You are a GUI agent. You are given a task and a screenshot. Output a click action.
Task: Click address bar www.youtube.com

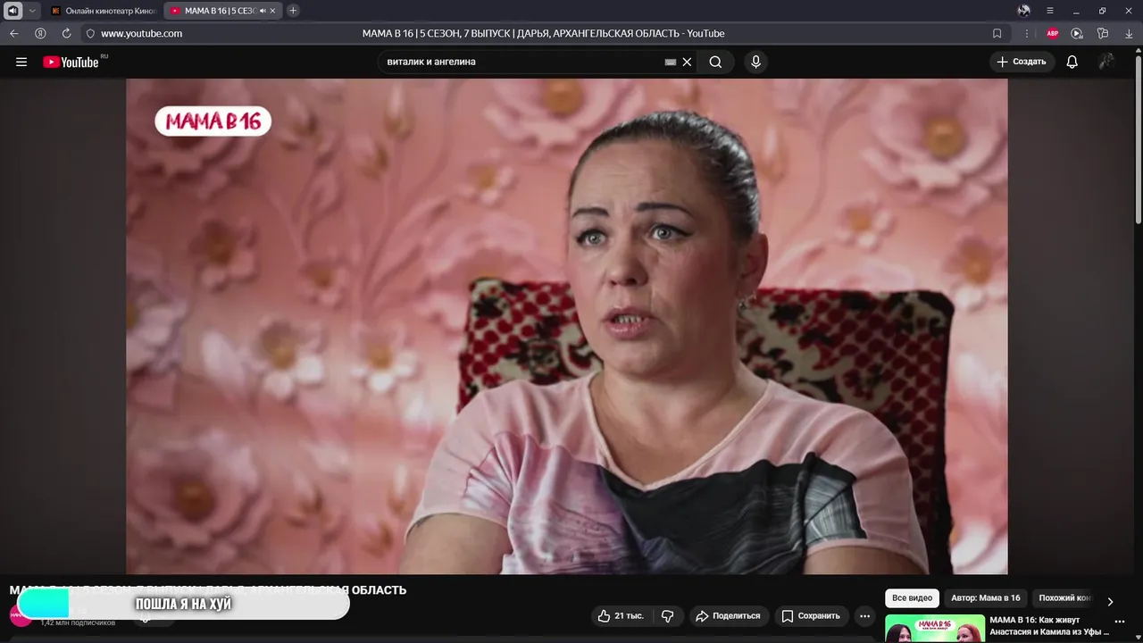click(141, 33)
